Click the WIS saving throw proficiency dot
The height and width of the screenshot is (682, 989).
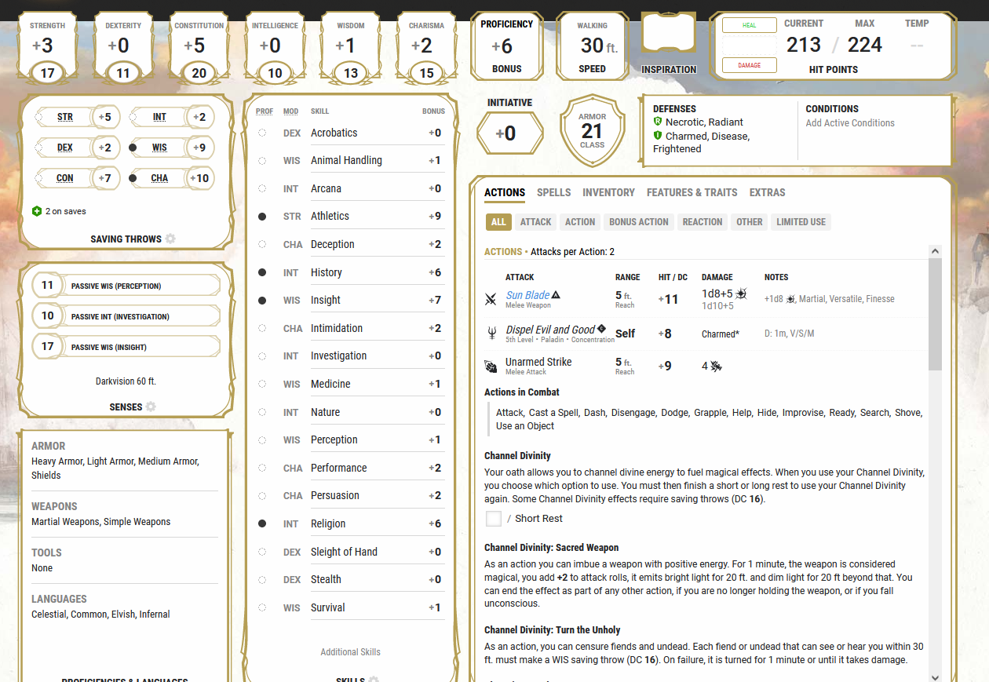coord(133,148)
